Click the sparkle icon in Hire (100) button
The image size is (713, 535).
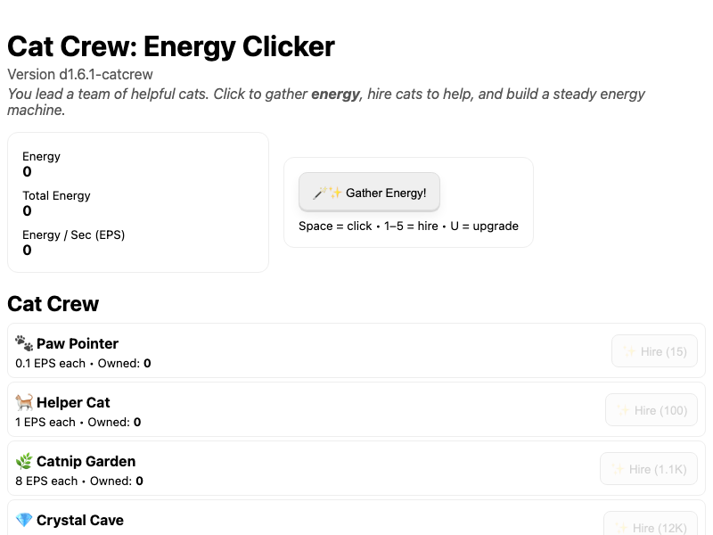[622, 410]
